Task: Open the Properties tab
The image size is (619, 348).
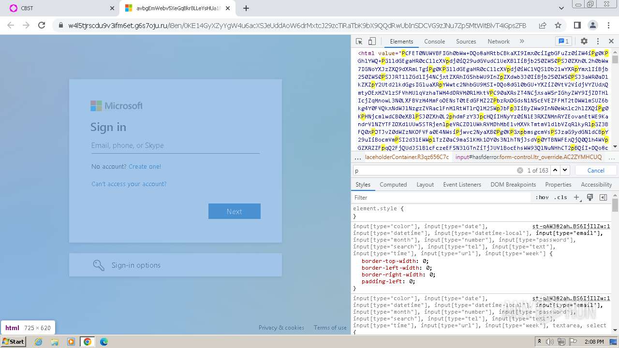Action: [x=558, y=185]
